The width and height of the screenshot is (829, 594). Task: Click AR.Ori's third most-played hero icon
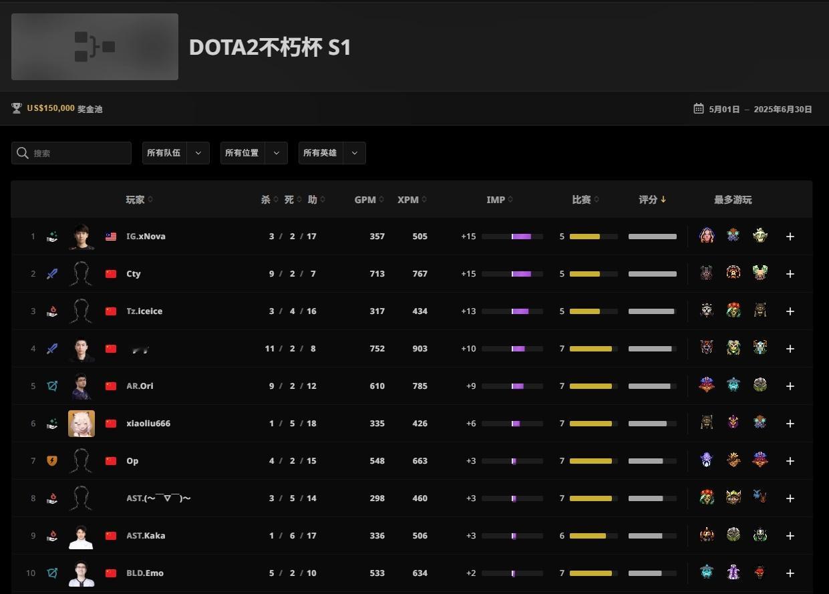point(760,386)
